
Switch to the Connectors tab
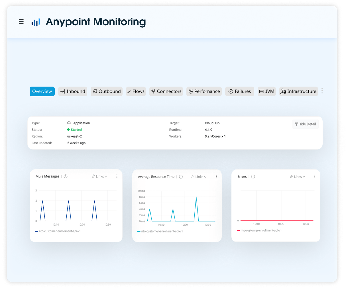[166, 91]
